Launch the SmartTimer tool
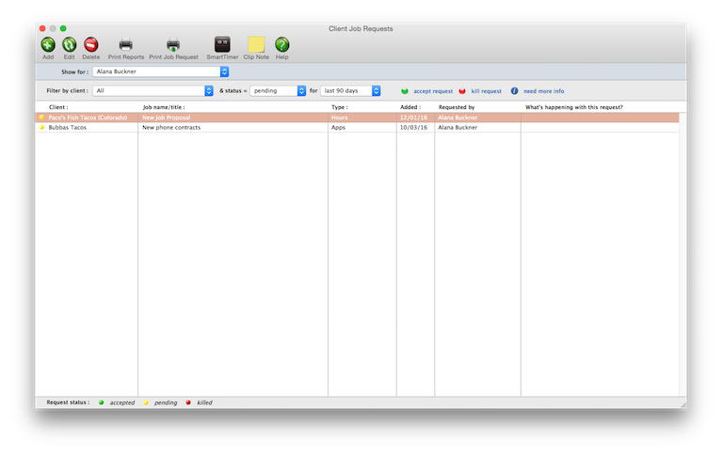 click(x=222, y=44)
